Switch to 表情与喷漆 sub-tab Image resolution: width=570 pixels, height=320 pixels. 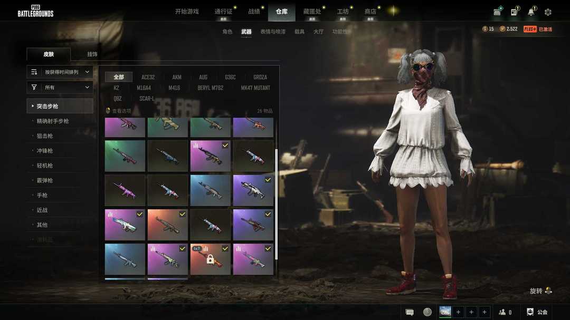pyautogui.click(x=273, y=32)
